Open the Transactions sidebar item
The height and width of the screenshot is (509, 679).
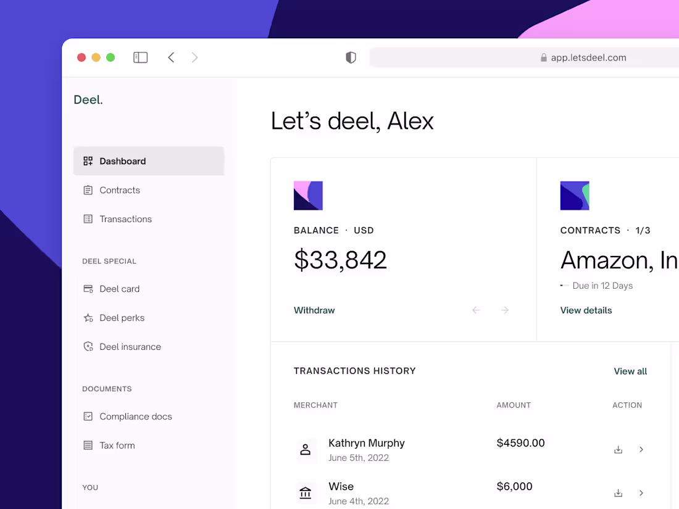coord(125,219)
